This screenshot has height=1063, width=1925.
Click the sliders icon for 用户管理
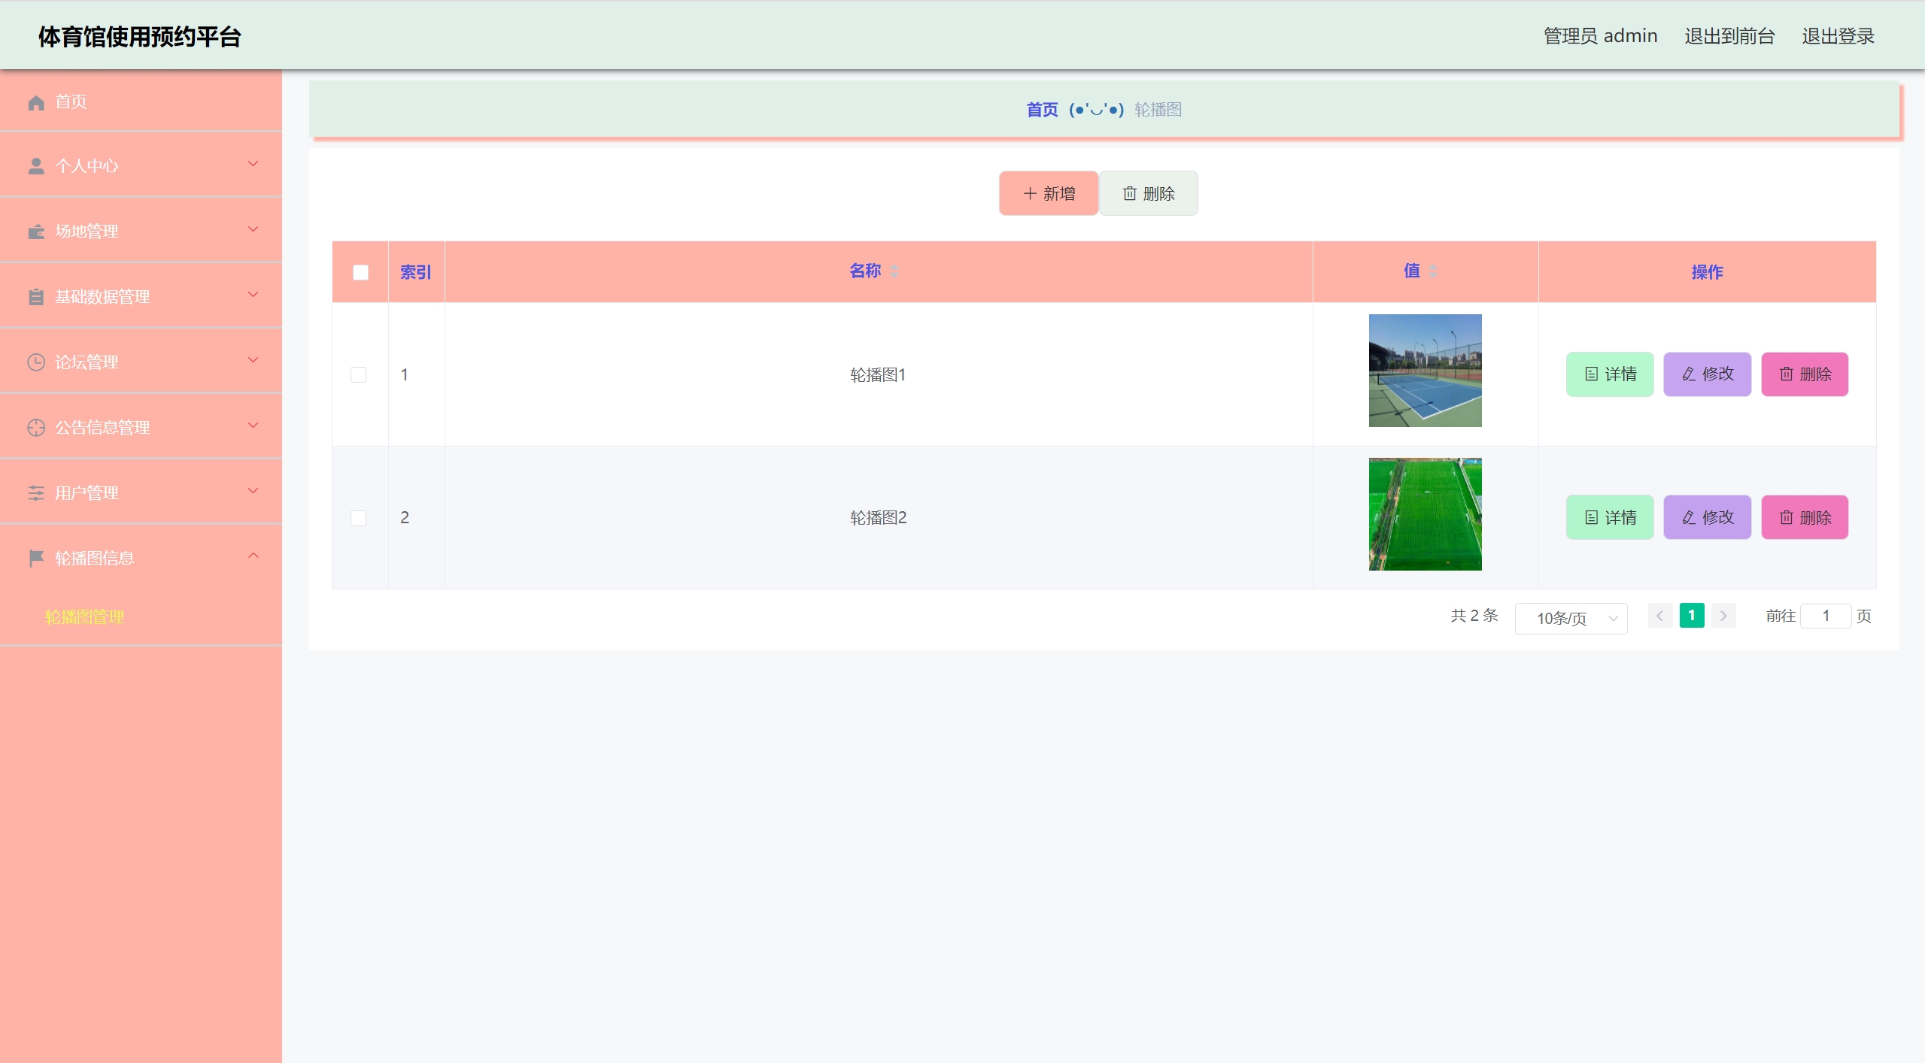[x=36, y=493]
